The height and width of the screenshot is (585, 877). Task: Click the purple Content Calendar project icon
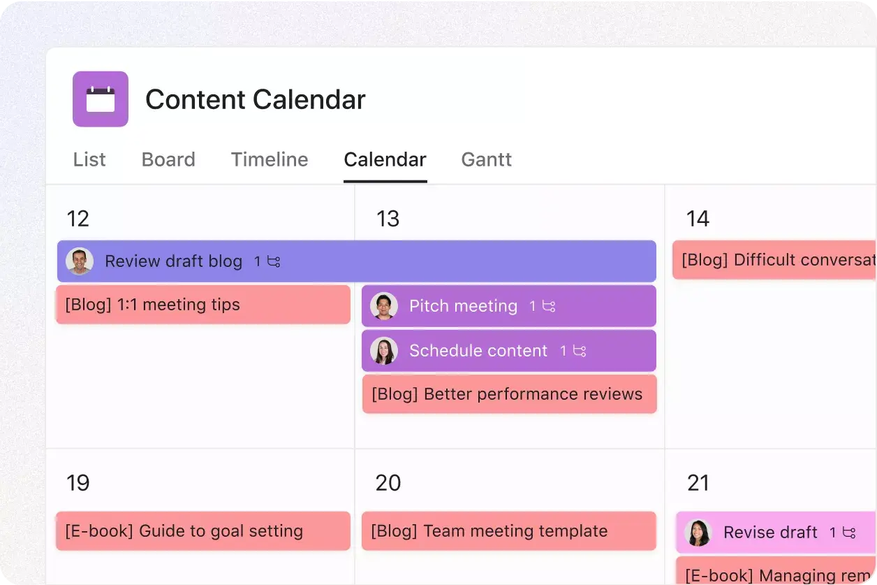(101, 99)
